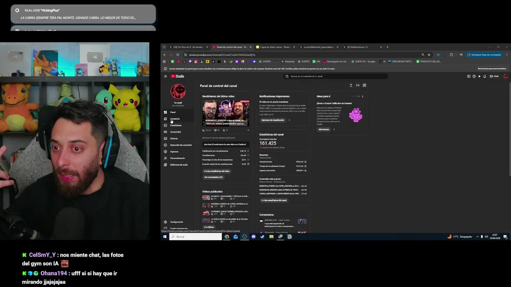511x287 pixels.
Task: Open three-dot menu beside 'Me interesa'
Action: pyautogui.click(x=334, y=129)
